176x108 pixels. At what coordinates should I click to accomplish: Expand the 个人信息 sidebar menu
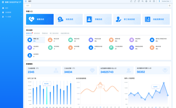[x=12, y=17]
